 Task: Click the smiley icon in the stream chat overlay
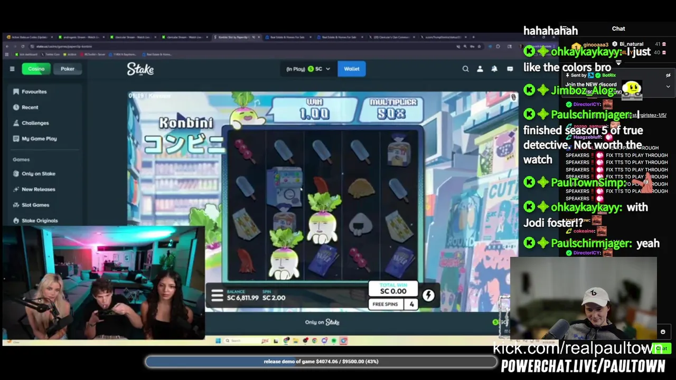click(663, 332)
